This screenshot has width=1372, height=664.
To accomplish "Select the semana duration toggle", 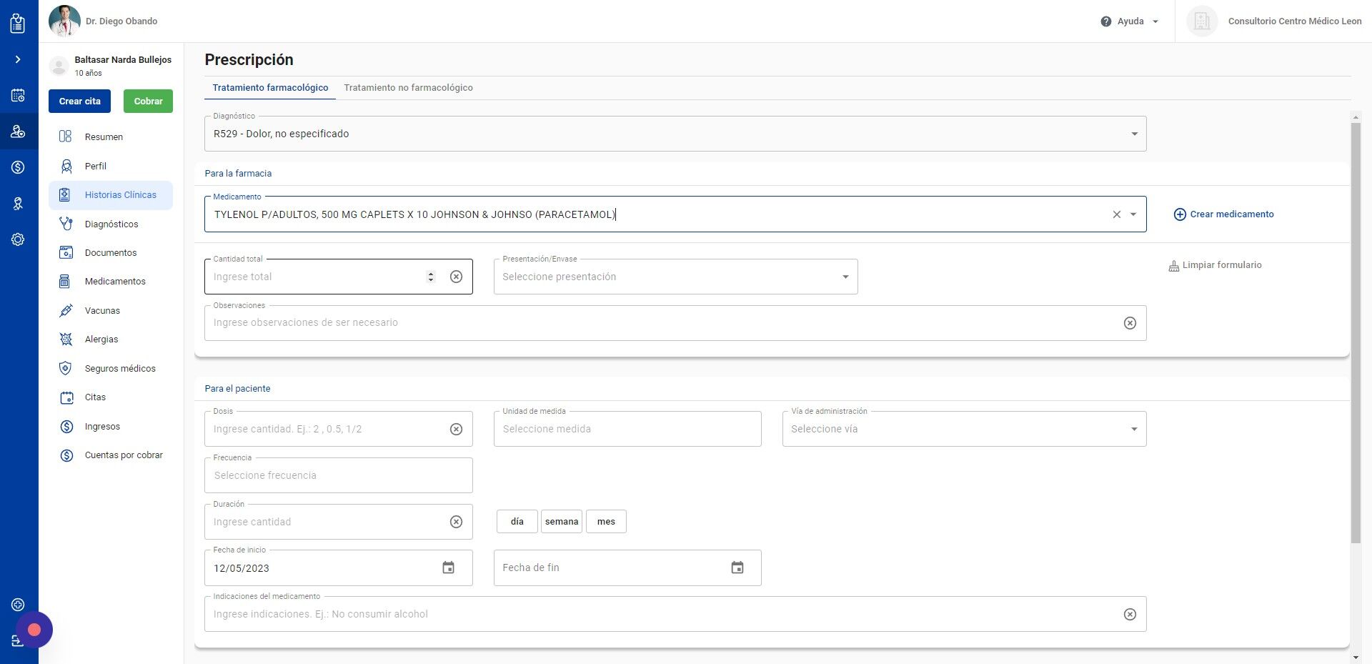I will pos(562,521).
